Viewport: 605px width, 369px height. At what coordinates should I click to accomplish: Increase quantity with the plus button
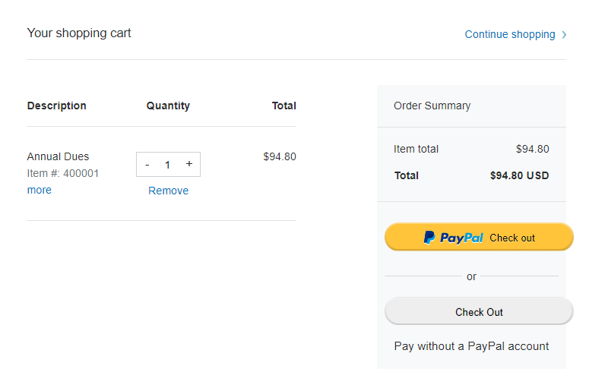pyautogui.click(x=189, y=164)
